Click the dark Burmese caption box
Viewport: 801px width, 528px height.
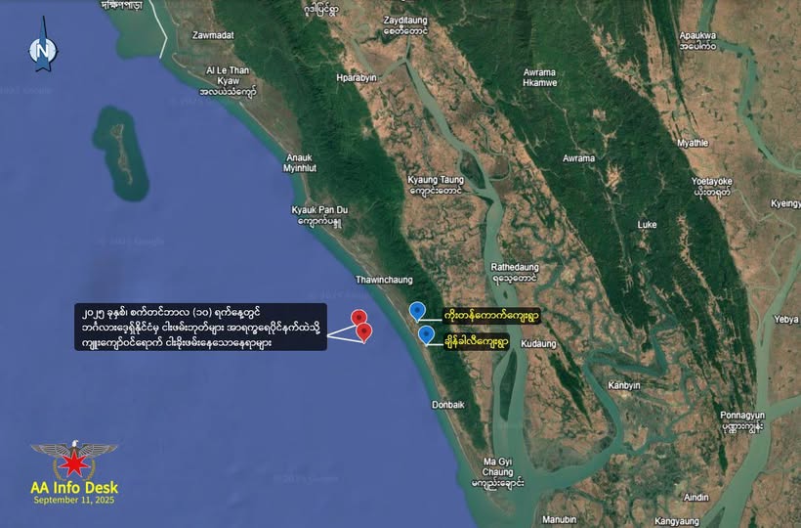(x=201, y=328)
